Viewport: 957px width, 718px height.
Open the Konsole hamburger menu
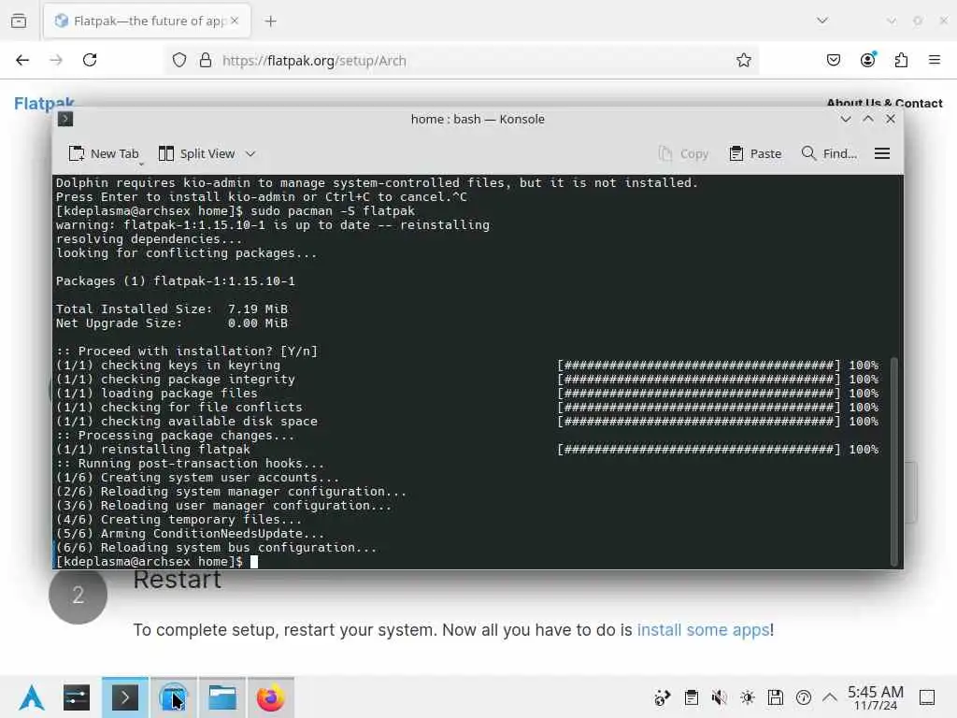882,154
